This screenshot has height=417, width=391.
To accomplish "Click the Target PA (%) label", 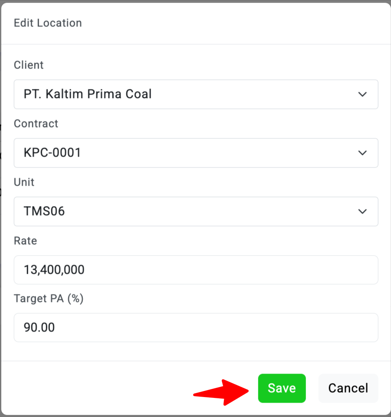I will [49, 299].
